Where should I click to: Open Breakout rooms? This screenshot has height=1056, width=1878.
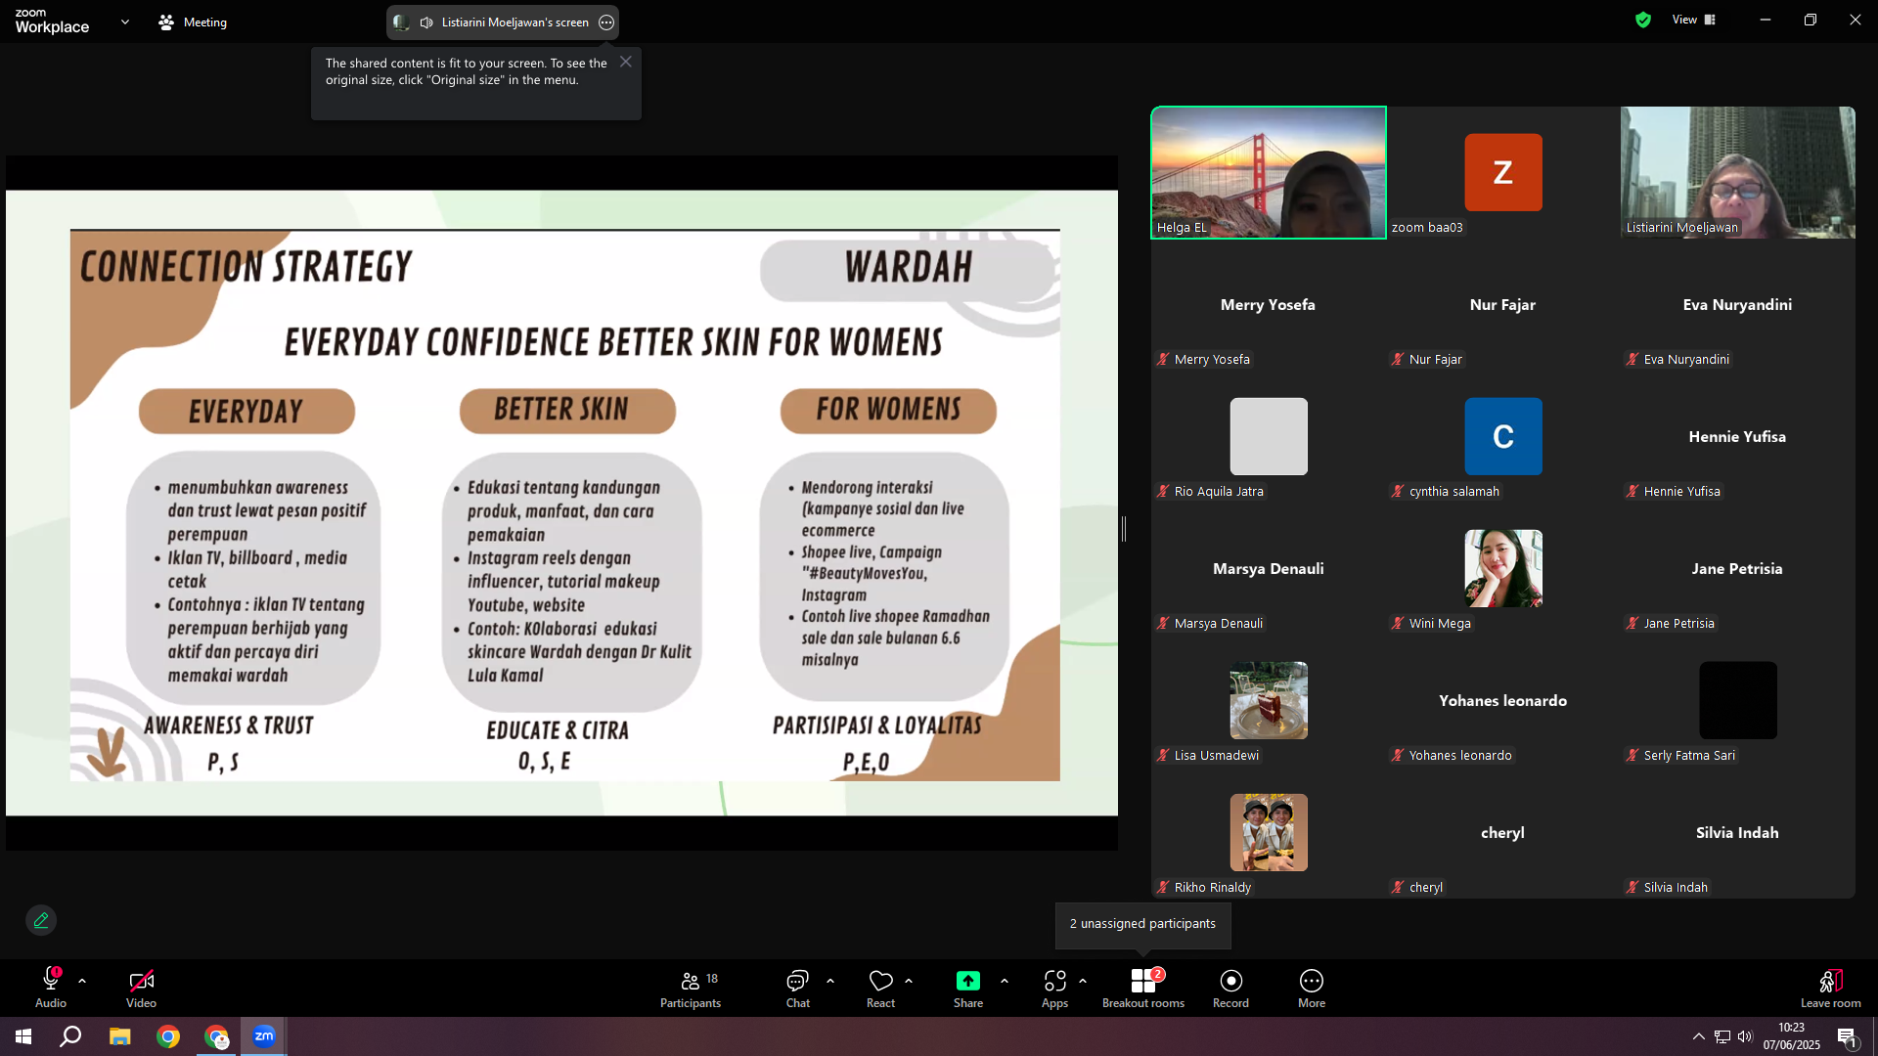[x=1143, y=988]
